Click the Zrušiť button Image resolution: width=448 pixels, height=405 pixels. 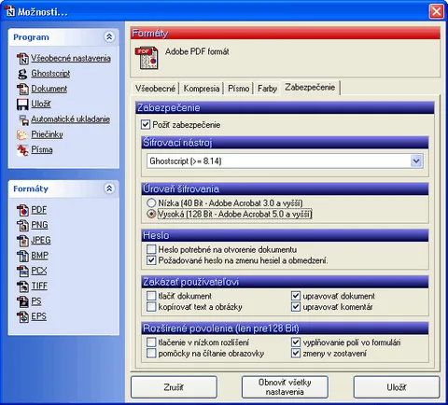click(174, 387)
